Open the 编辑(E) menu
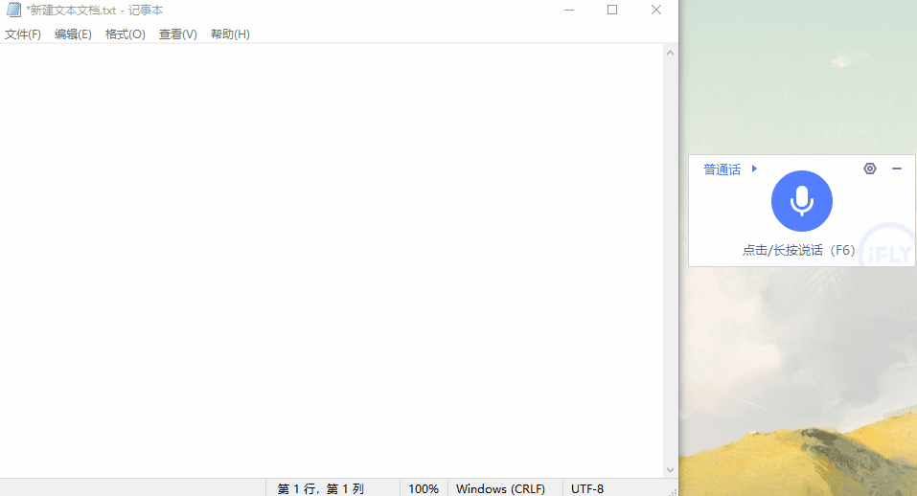Screen dimensions: 917x496 (73, 34)
